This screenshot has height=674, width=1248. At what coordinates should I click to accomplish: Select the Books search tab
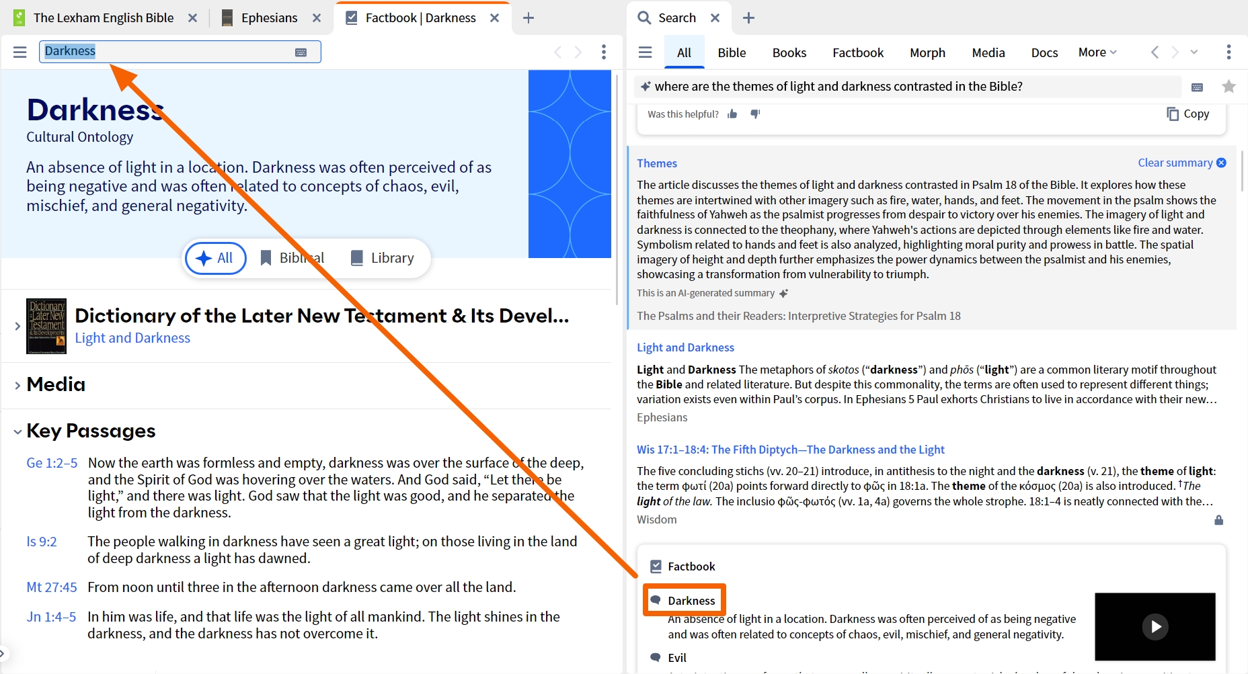click(x=789, y=52)
